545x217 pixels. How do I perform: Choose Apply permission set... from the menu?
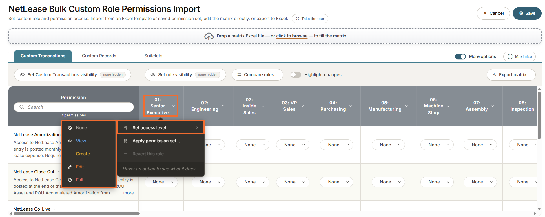161,141
